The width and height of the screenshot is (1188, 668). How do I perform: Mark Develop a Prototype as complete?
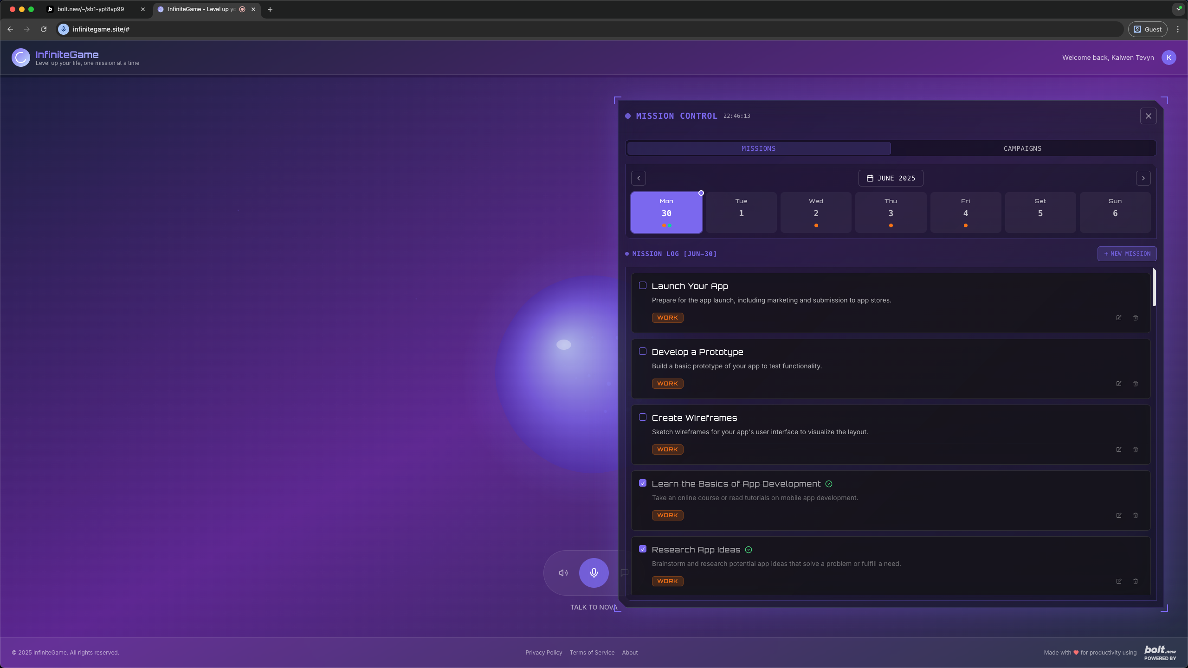(x=643, y=351)
